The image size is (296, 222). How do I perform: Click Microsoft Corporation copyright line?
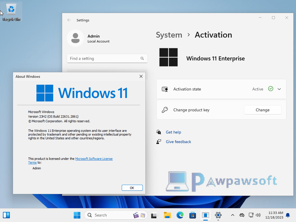point(59,121)
